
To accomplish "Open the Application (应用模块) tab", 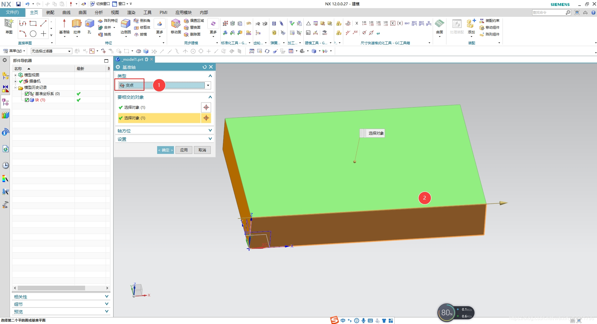I will [x=183, y=12].
